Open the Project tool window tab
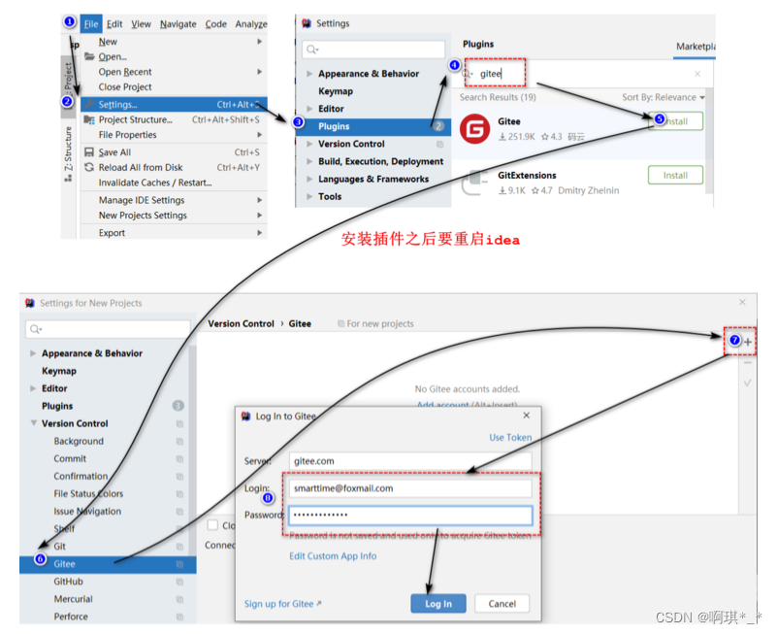 tap(68, 86)
